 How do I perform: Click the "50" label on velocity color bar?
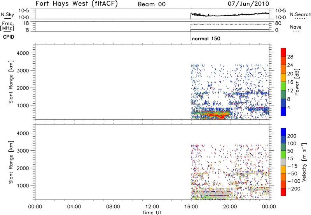290,151
